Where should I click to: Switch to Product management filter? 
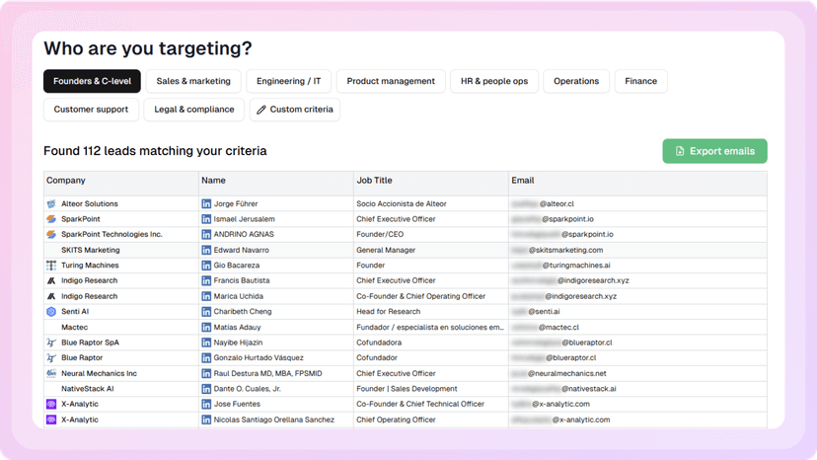pyautogui.click(x=391, y=81)
